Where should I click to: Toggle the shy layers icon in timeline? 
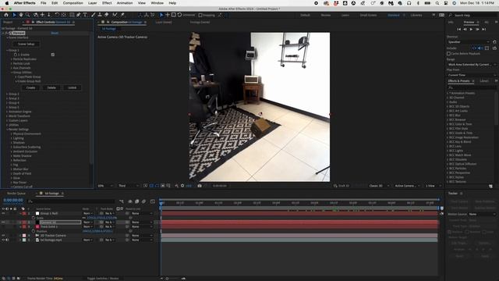pos(130,201)
